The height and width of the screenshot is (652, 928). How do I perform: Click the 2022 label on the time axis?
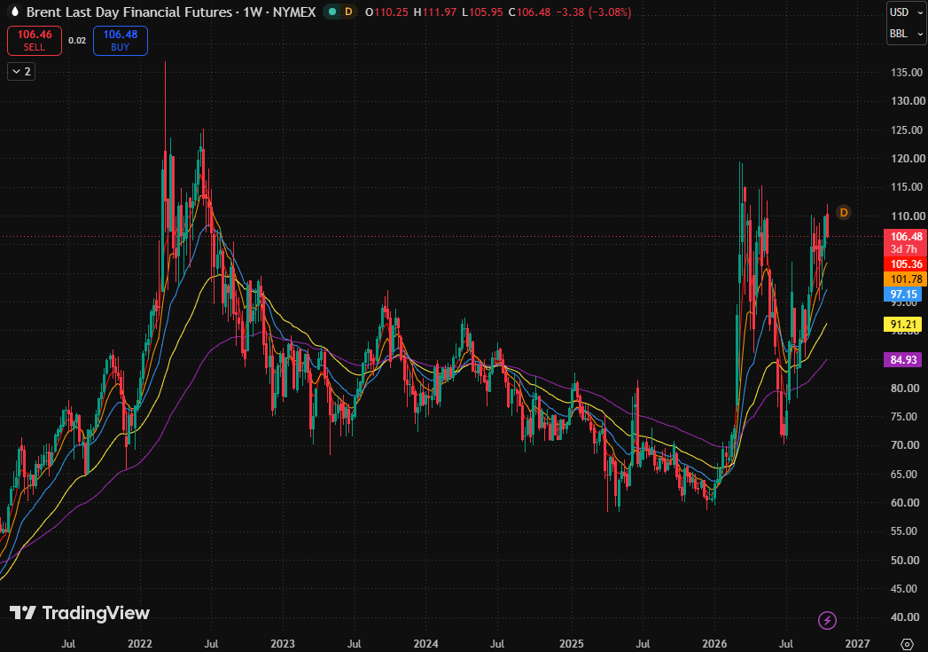(x=140, y=644)
